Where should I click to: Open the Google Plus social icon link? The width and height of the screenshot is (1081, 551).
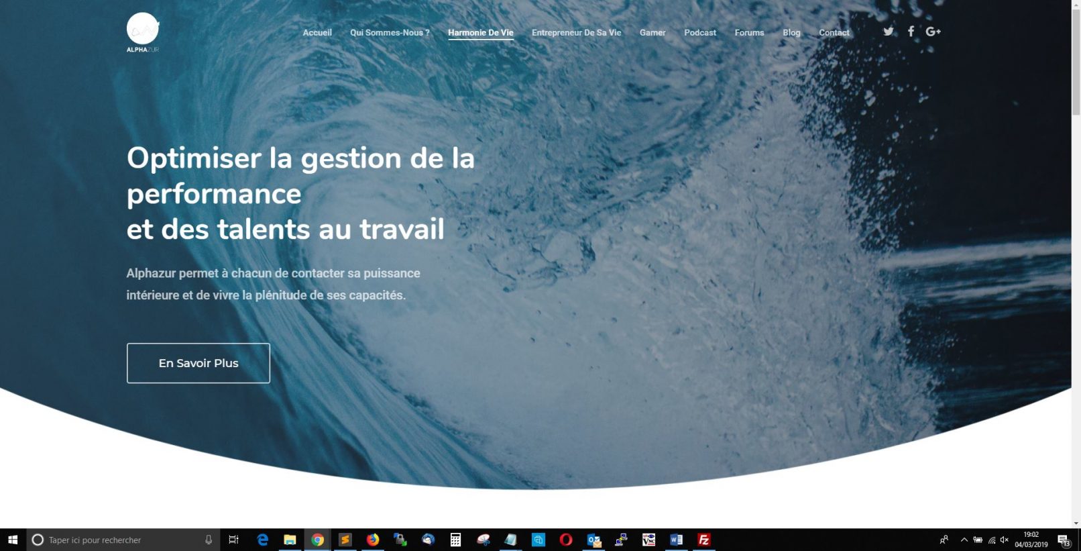coord(933,32)
